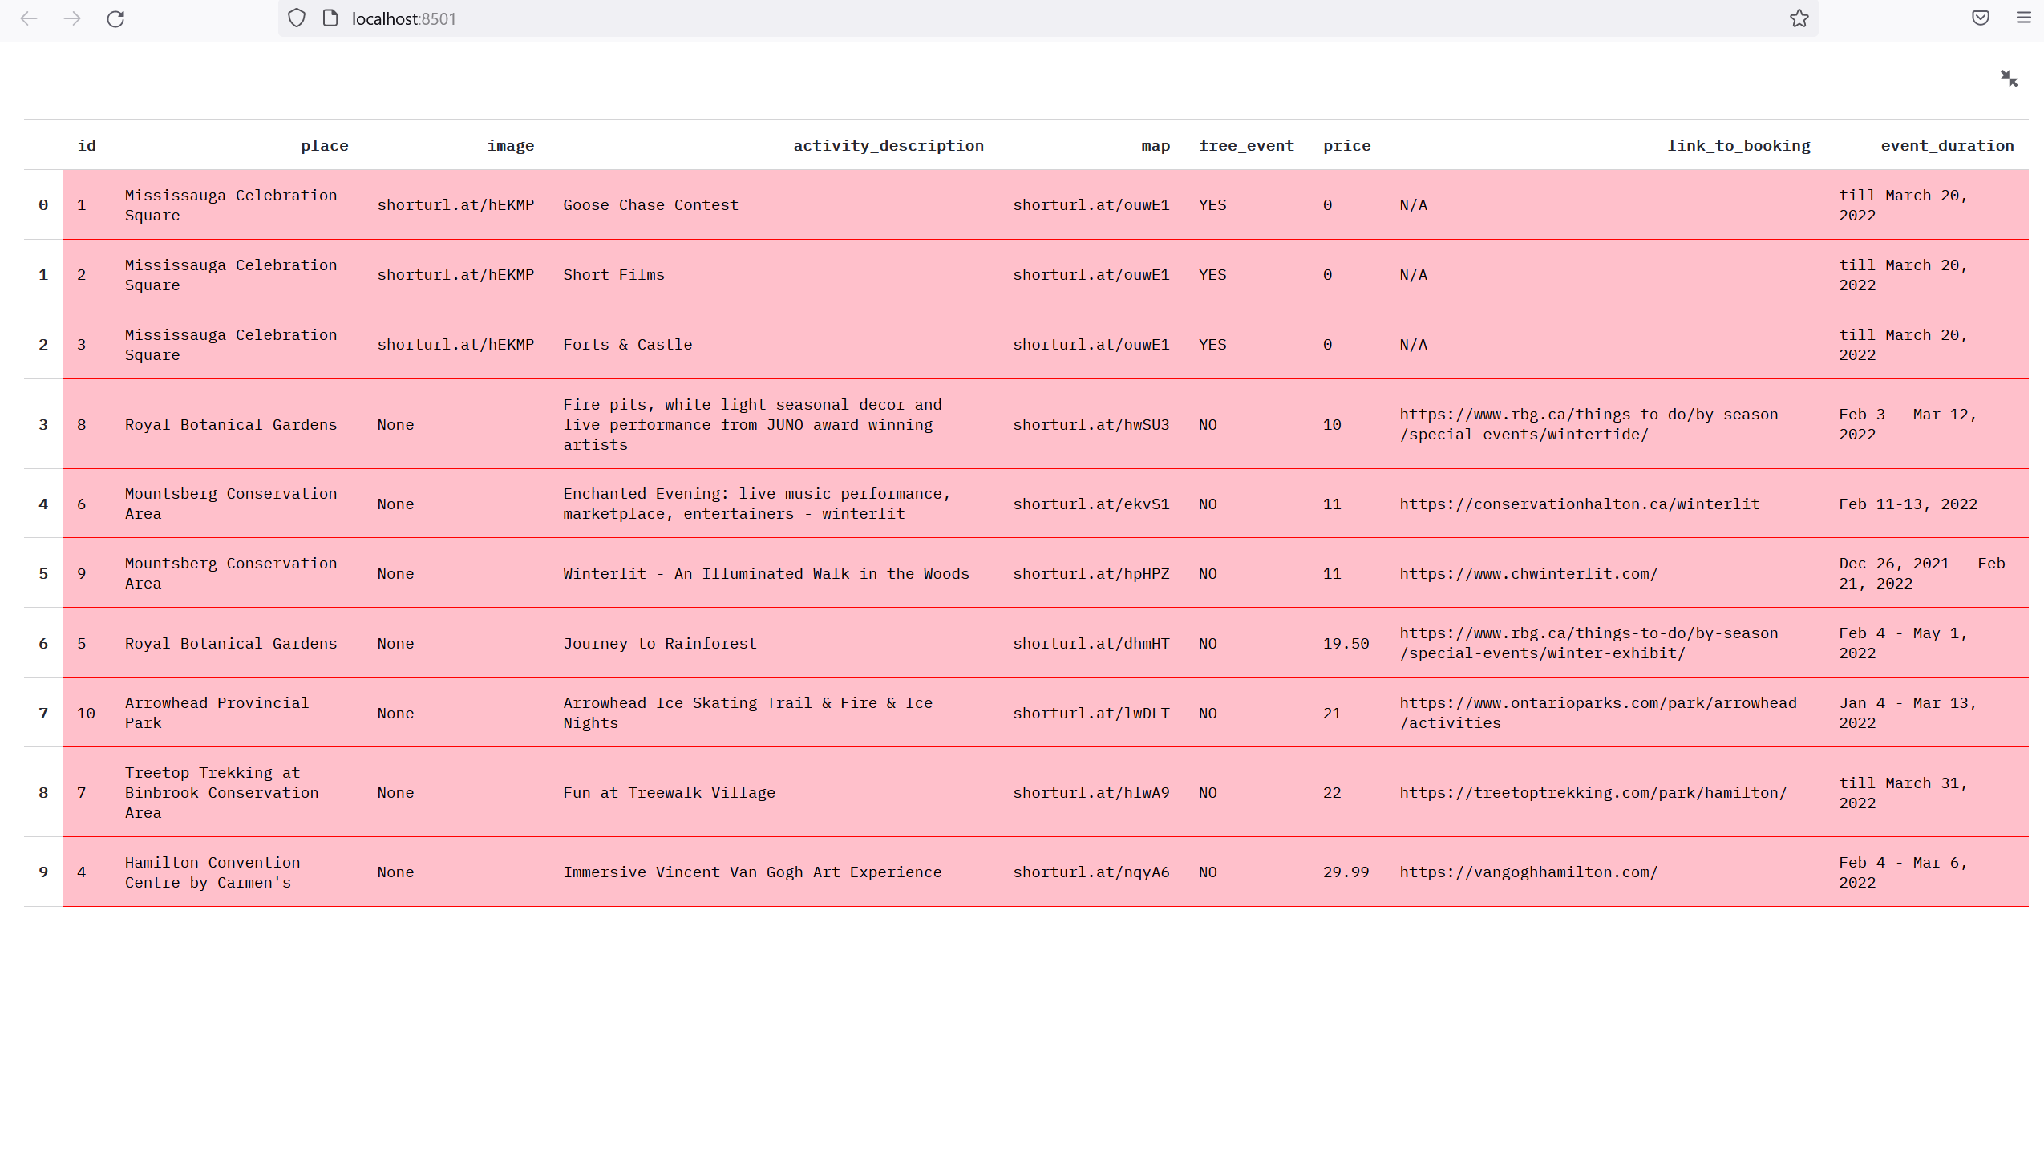
Task: Exit the table fullscreen via collapse arrows icon
Action: pyautogui.click(x=2010, y=78)
